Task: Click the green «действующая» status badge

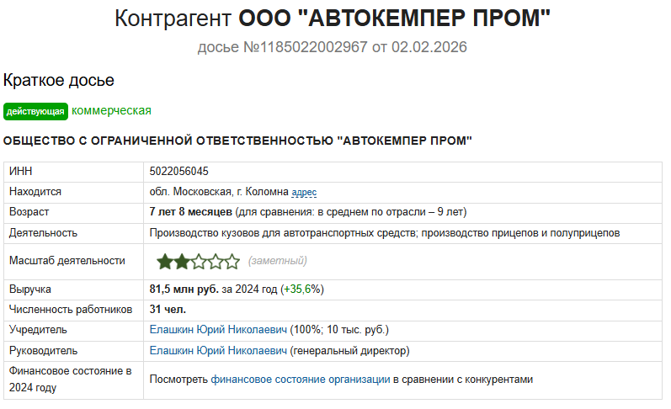Action: [35, 112]
